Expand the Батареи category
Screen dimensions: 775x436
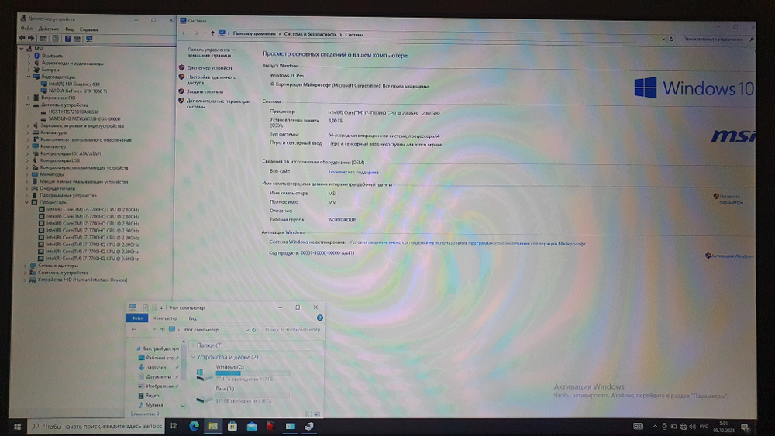pyautogui.click(x=29, y=70)
